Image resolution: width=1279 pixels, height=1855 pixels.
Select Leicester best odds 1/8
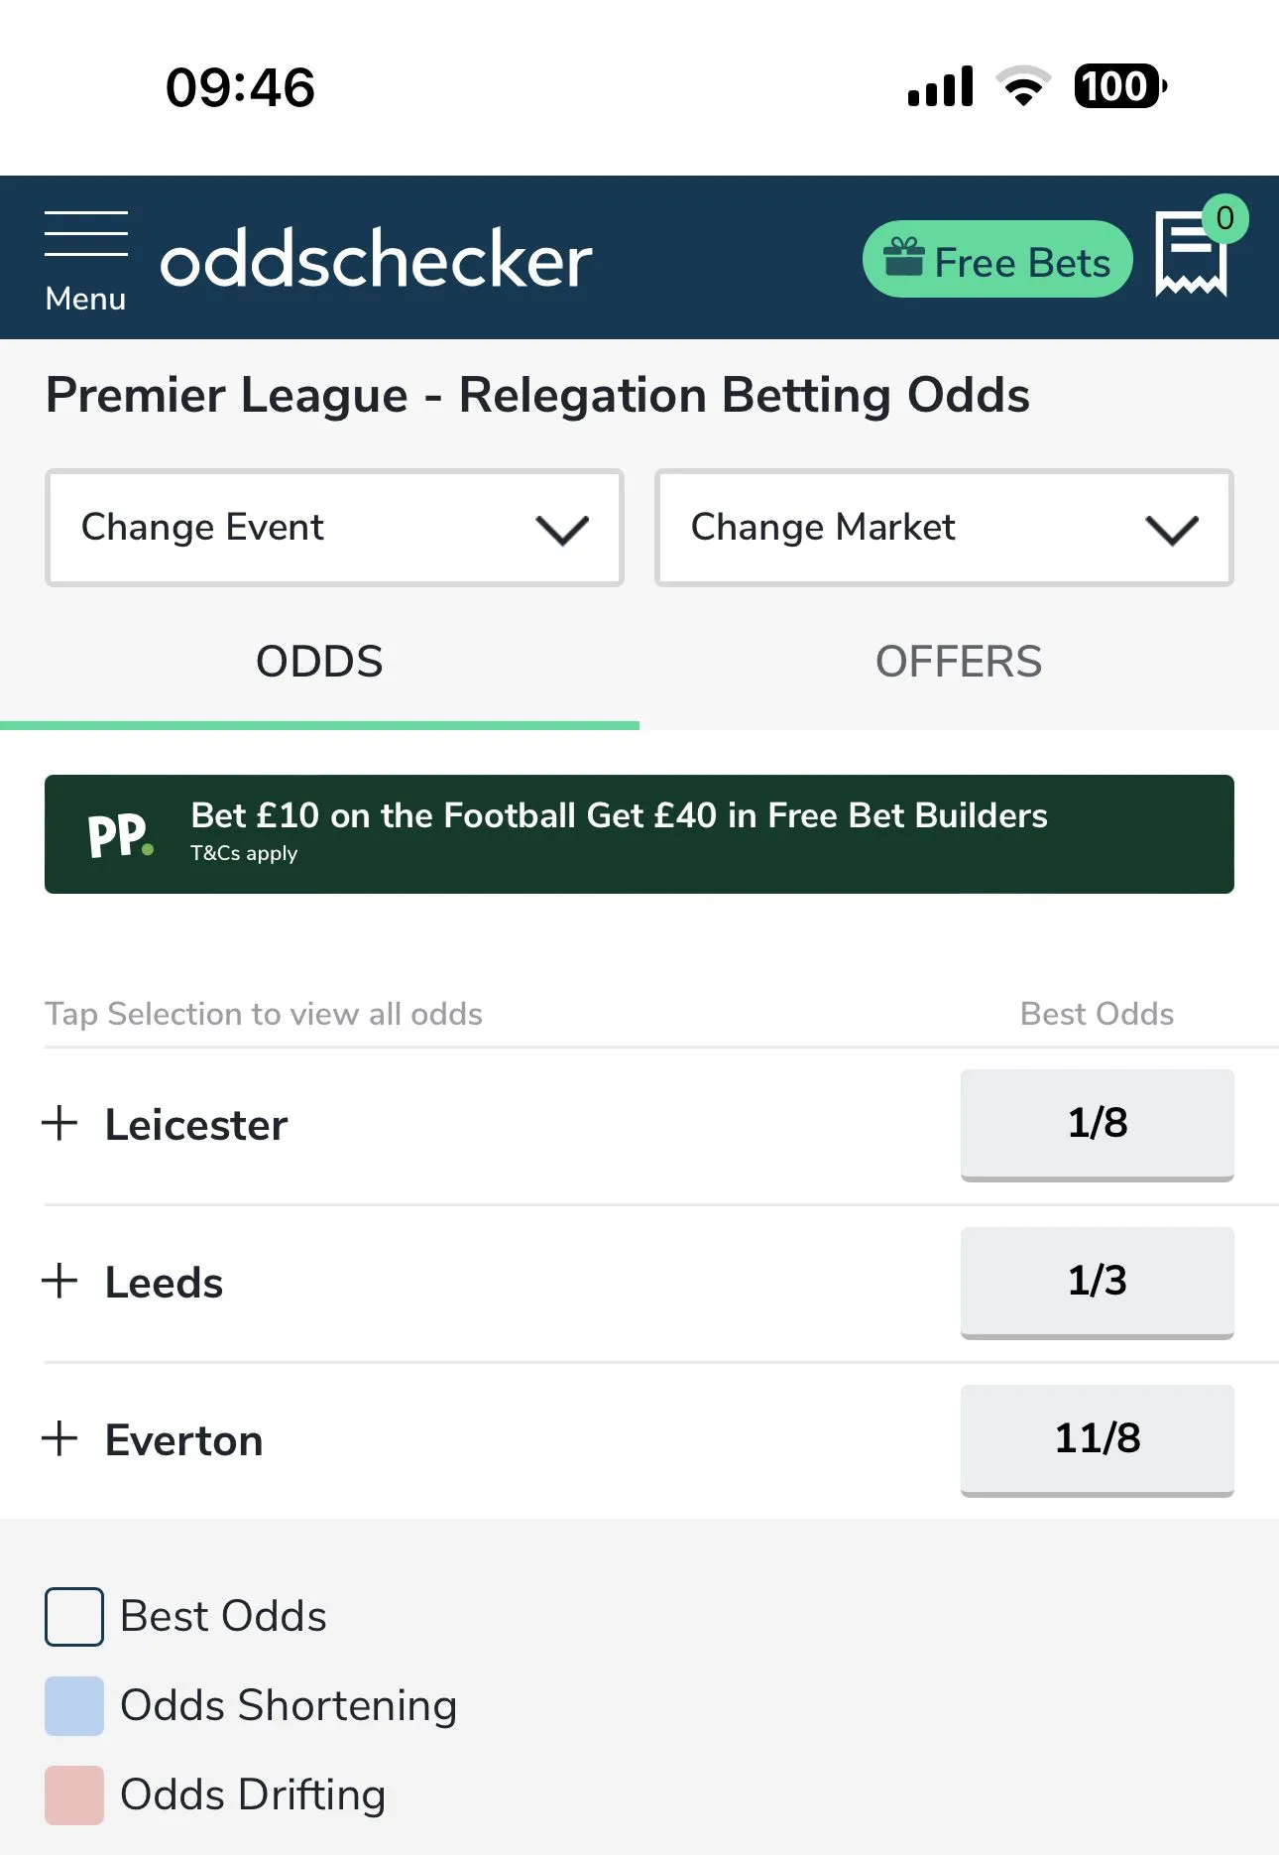pos(1097,1124)
